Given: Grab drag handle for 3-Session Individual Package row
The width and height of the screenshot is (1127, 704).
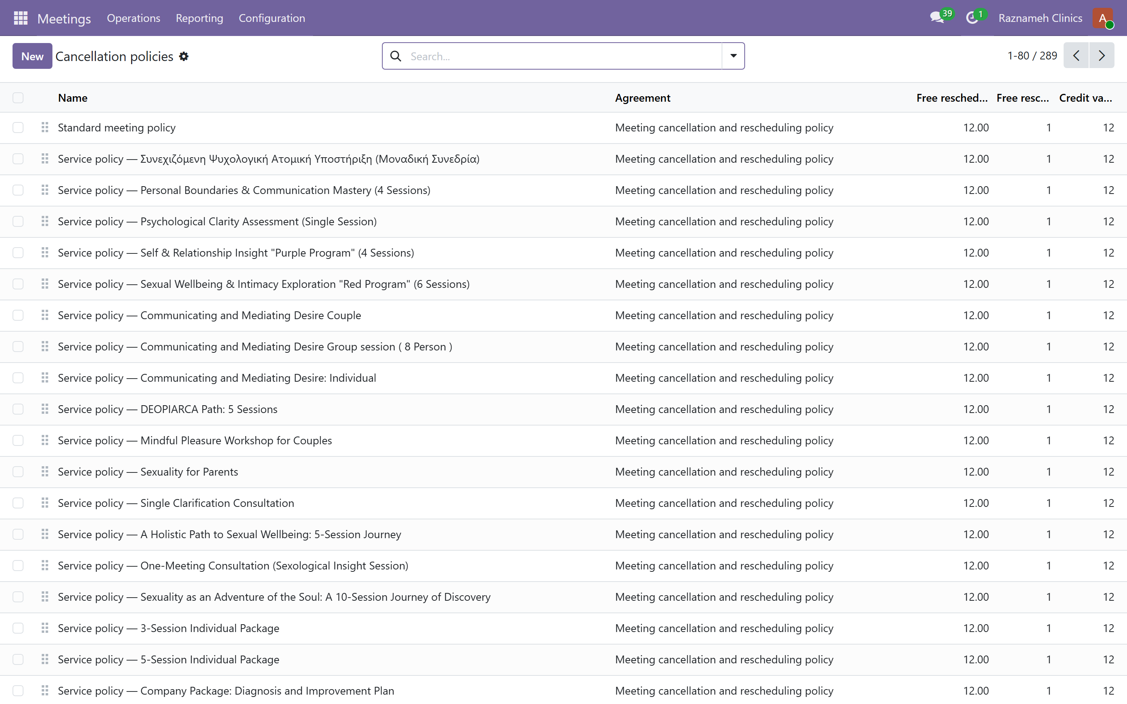Looking at the screenshot, I should tap(45, 628).
